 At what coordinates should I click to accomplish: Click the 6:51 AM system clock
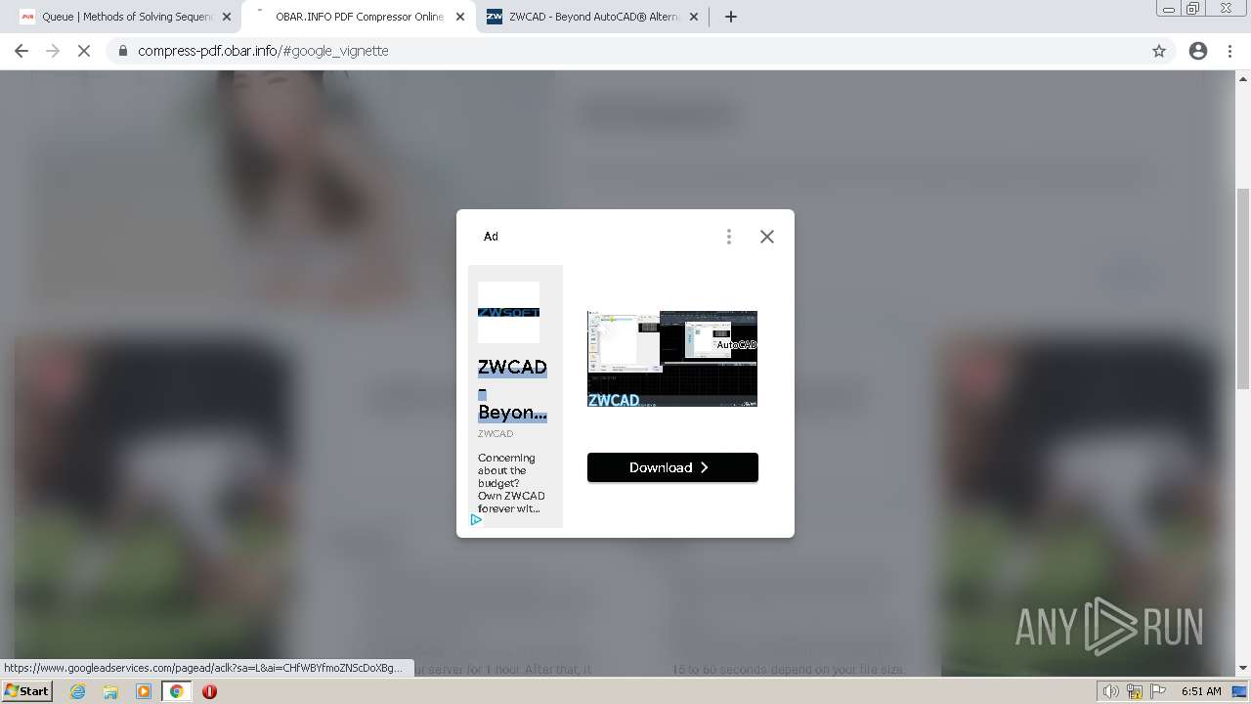click(1201, 691)
